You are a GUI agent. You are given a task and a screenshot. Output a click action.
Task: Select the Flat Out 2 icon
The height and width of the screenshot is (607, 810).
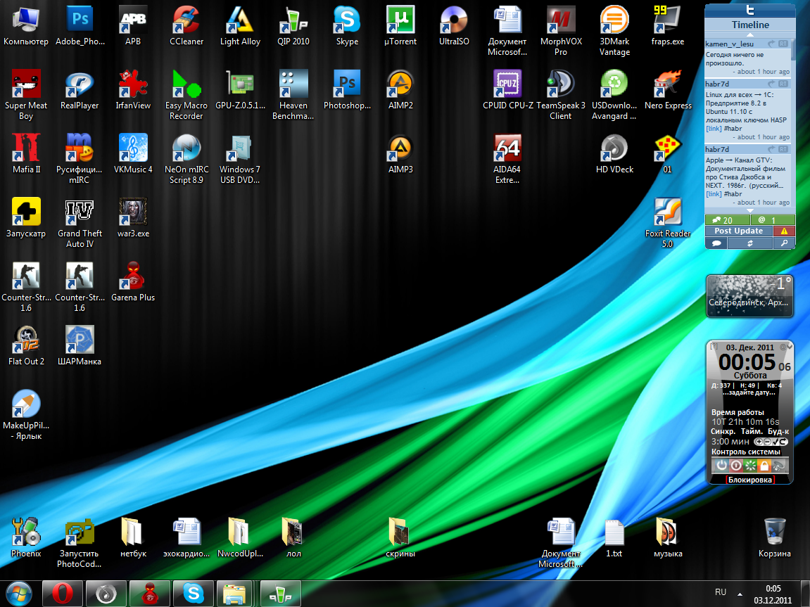(26, 346)
